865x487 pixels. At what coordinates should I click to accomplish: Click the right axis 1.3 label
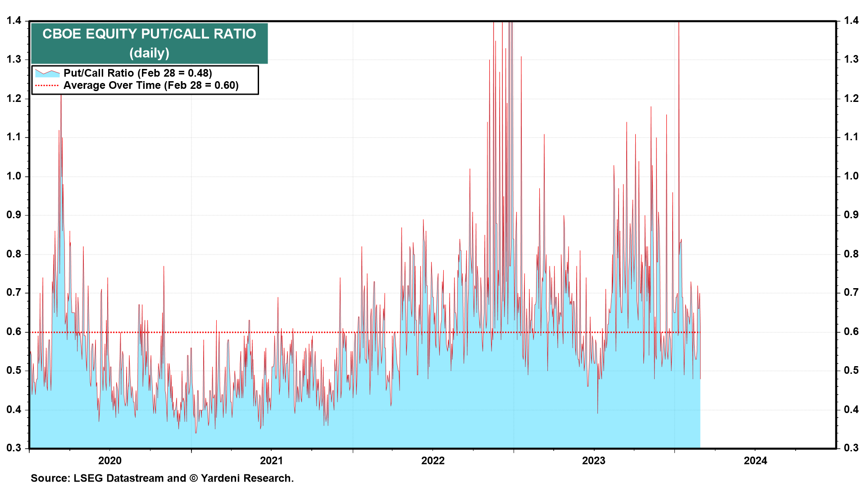[851, 60]
